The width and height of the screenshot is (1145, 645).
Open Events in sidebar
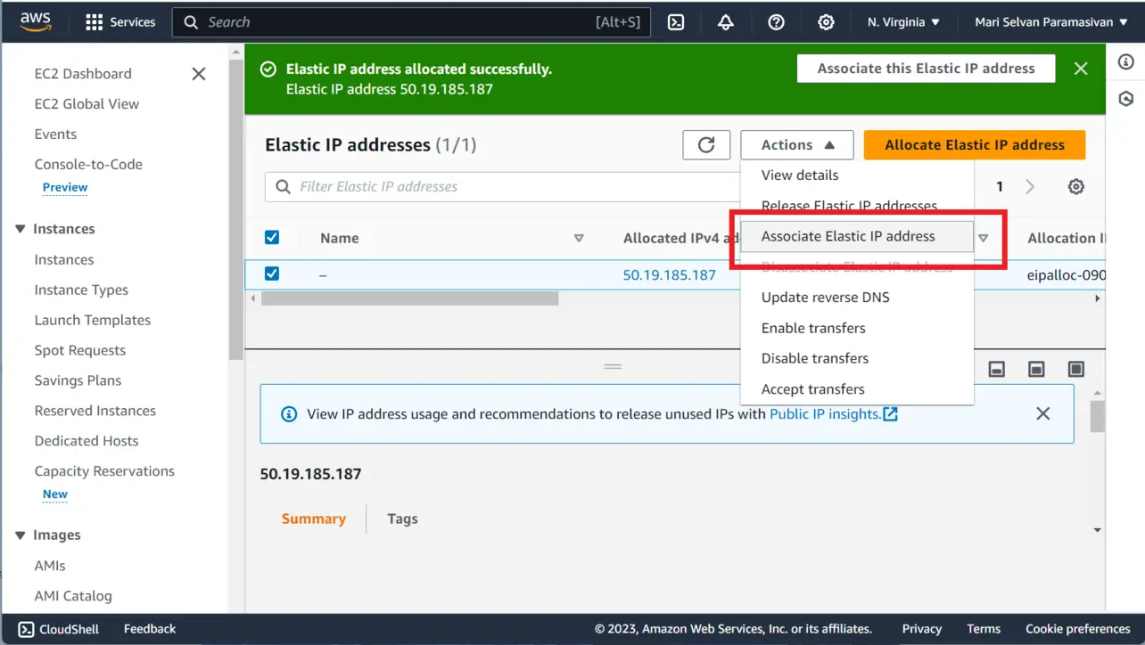click(55, 135)
